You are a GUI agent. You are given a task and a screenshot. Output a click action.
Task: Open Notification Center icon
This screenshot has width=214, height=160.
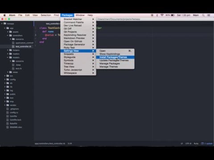pyautogui.click(x=209, y=15)
